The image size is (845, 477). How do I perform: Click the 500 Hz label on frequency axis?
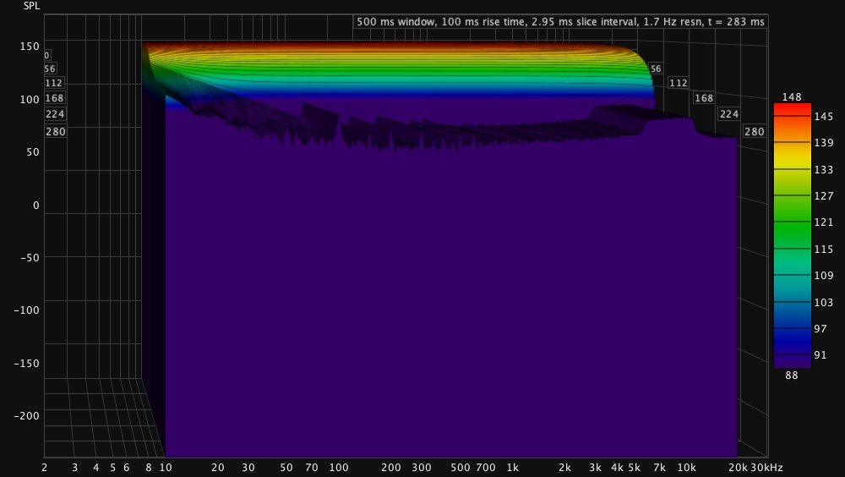click(x=460, y=468)
